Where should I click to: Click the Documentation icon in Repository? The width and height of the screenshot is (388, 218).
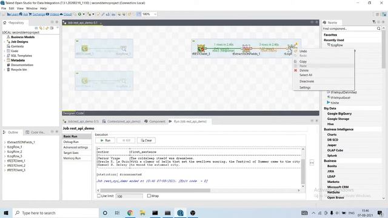pos(8,65)
